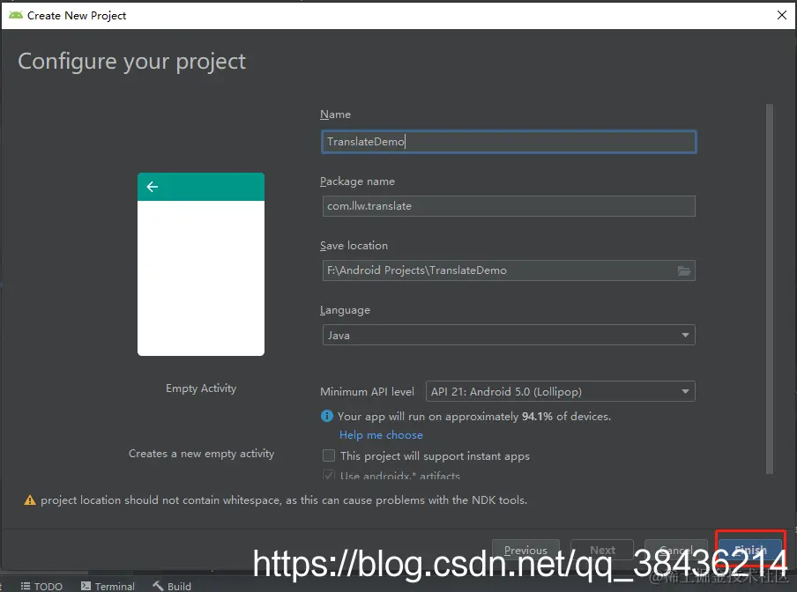The image size is (797, 592).
Task: Open the Terminal tool window tab
Action: click(108, 586)
